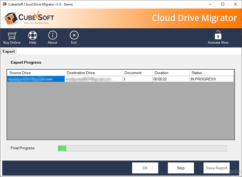
Task: Click the document count cell showing 3
Action: 138,79
